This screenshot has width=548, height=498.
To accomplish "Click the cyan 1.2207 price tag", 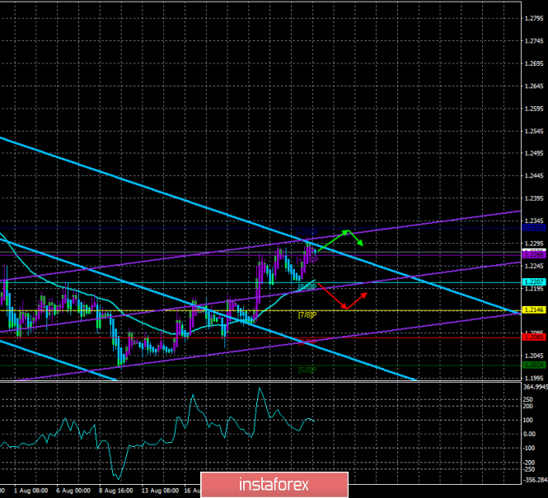I will point(532,282).
